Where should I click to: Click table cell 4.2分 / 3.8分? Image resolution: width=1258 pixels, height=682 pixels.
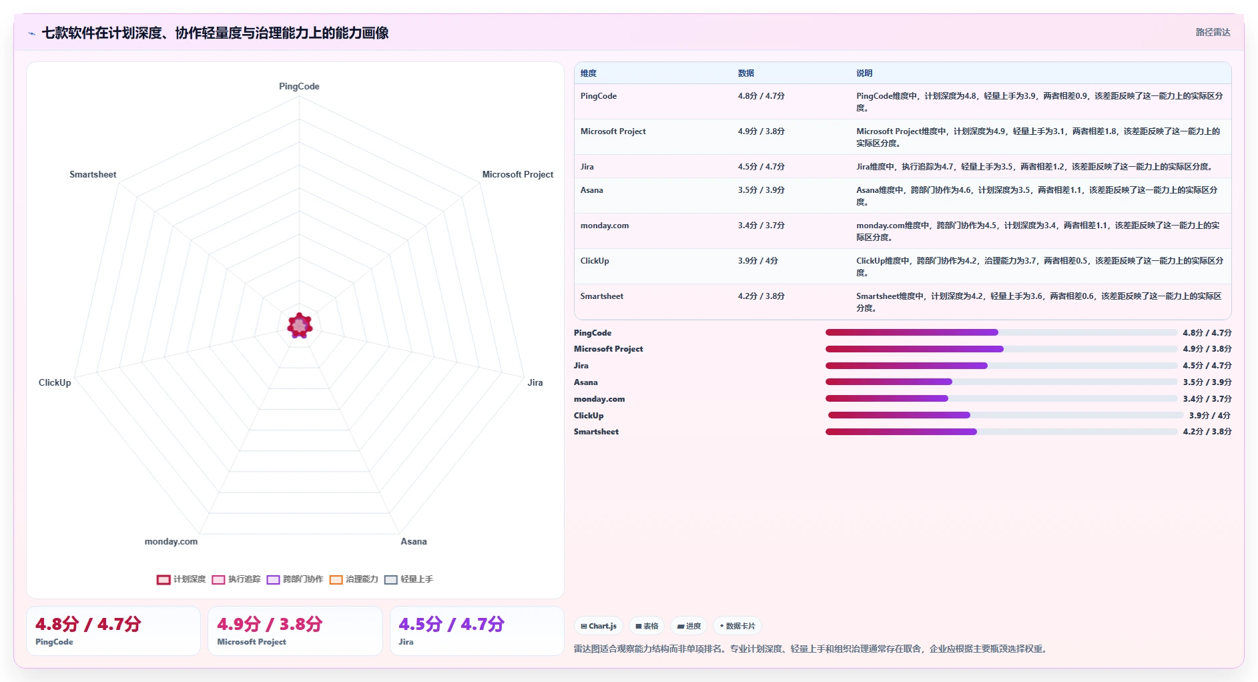(x=761, y=296)
